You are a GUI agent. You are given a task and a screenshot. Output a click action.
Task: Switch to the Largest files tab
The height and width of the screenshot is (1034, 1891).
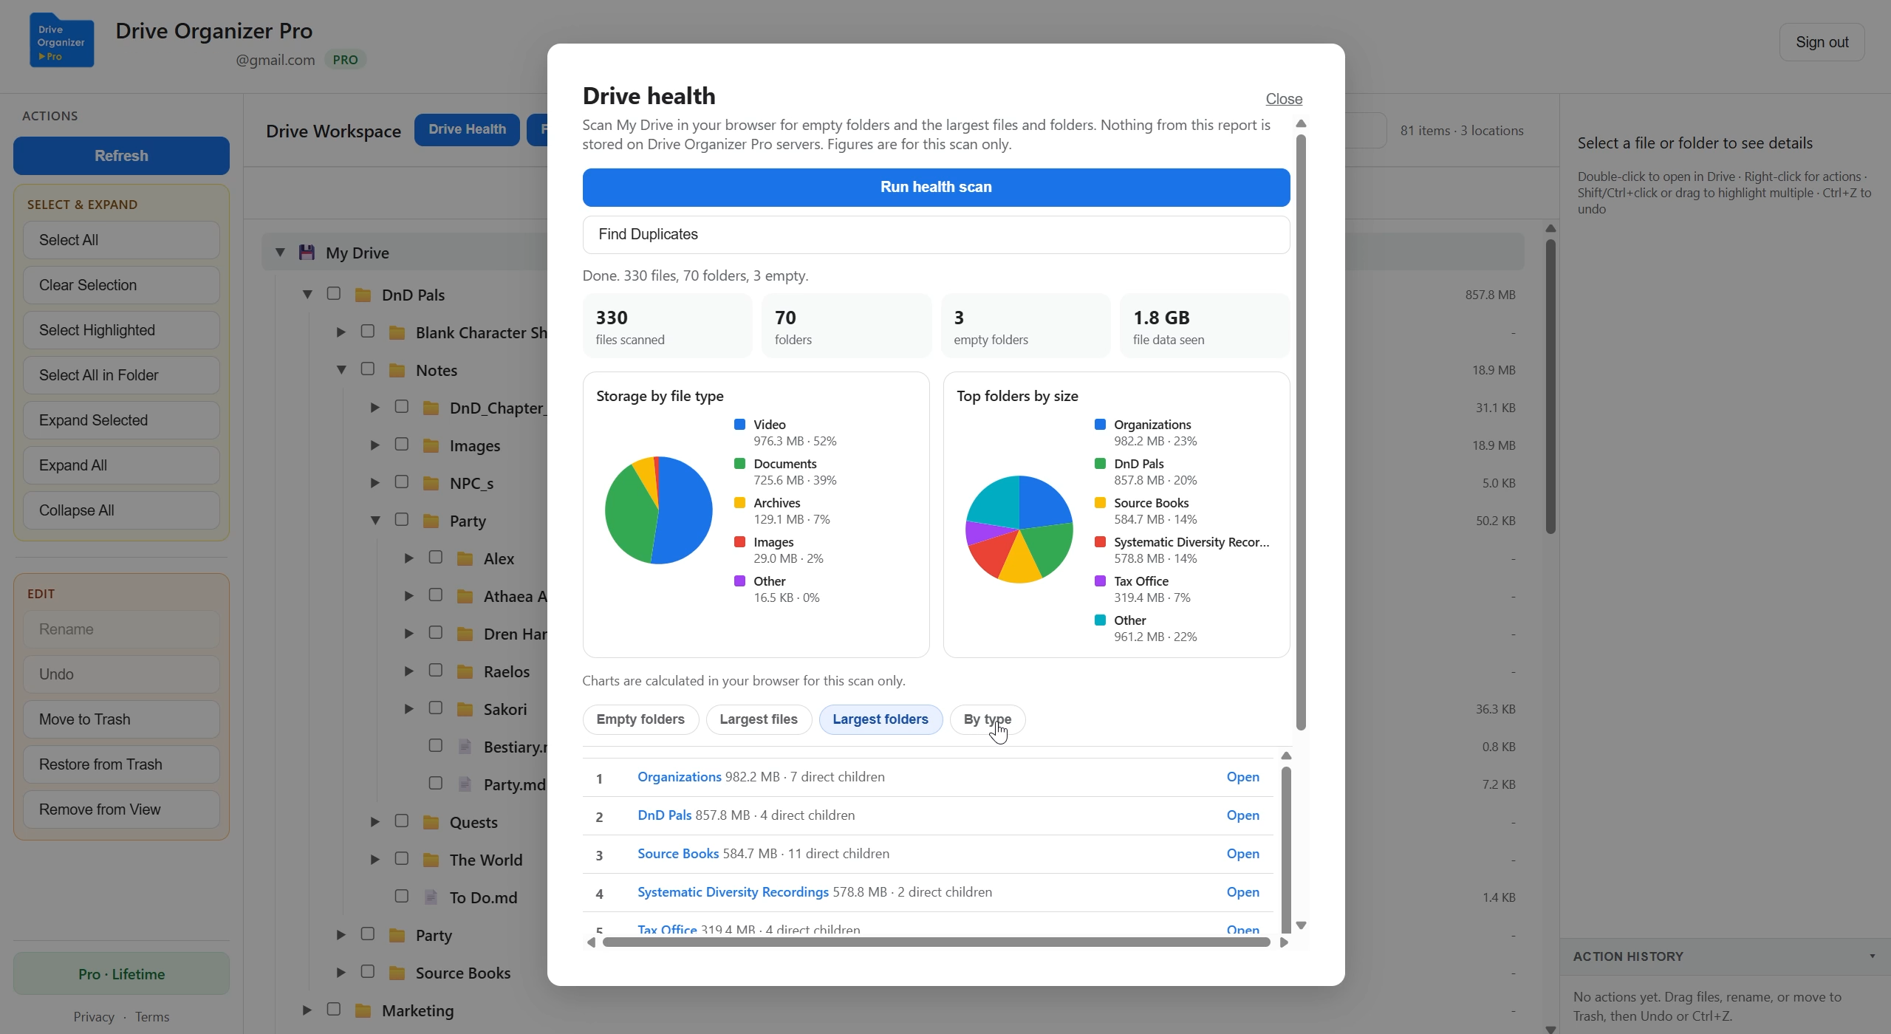coord(759,719)
